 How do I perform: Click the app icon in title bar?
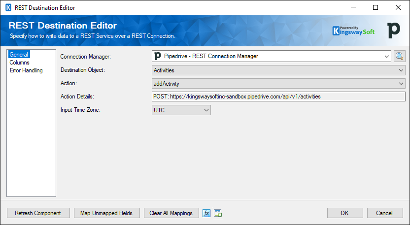point(8,8)
